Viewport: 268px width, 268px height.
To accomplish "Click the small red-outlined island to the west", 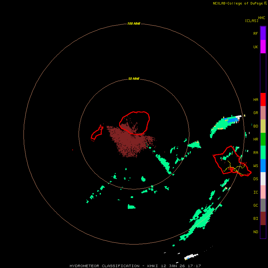I will click(x=97, y=134).
